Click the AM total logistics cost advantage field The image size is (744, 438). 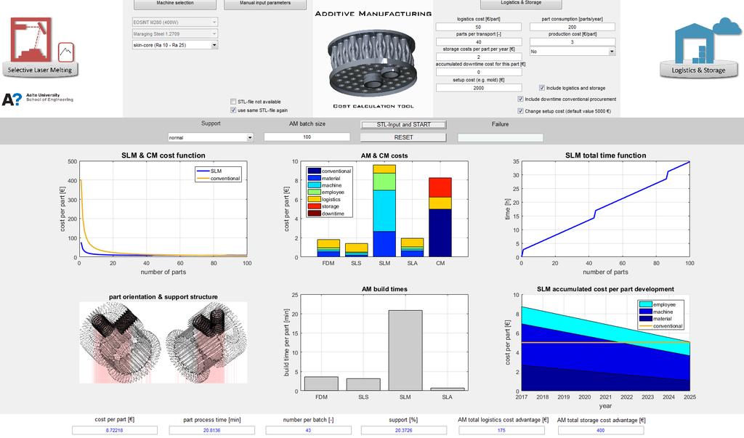pyautogui.click(x=501, y=431)
